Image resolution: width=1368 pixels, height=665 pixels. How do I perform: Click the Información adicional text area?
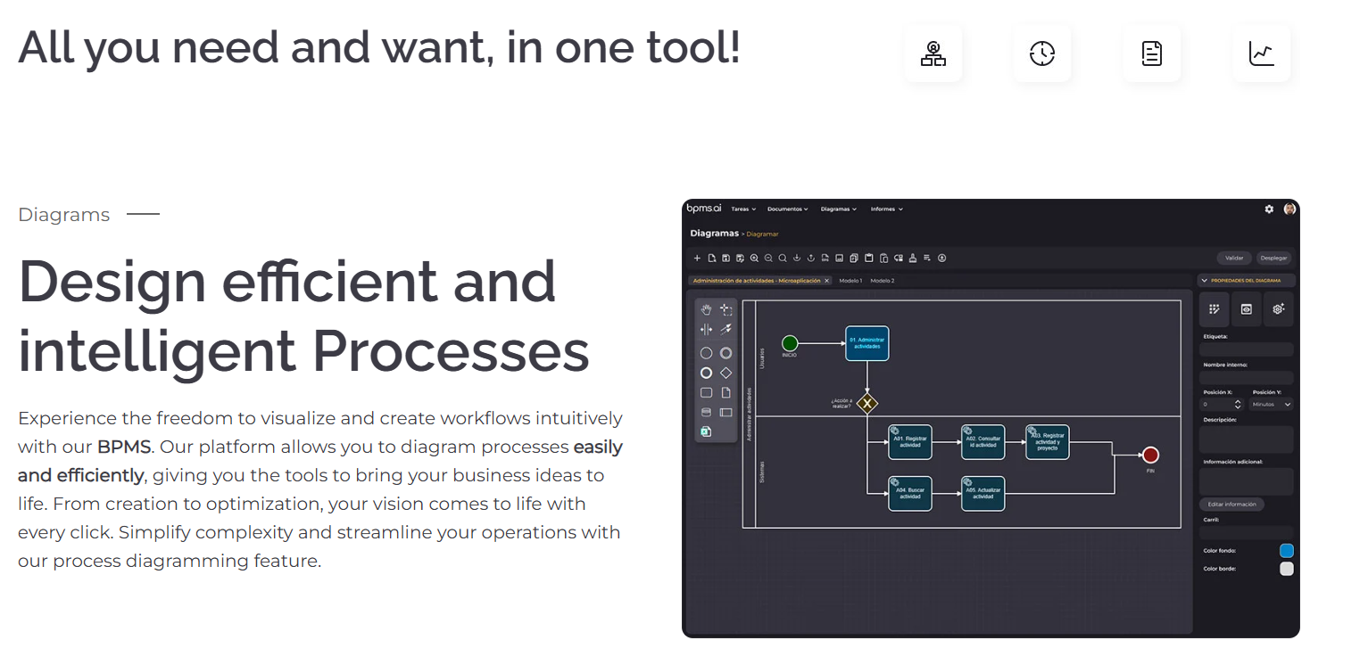pos(1247,481)
